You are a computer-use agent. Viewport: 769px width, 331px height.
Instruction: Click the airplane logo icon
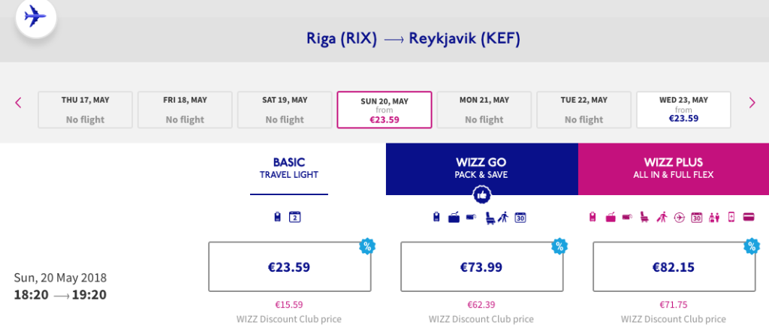tap(35, 17)
